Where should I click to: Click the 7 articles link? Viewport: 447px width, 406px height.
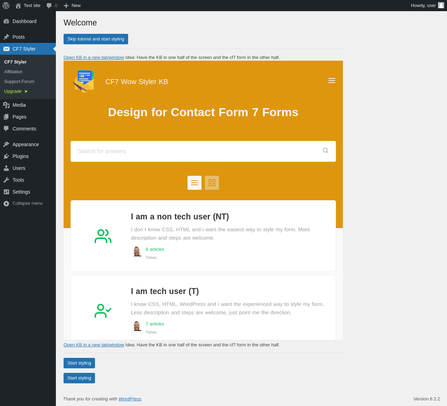(155, 324)
